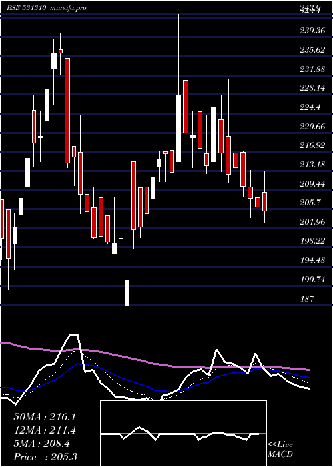The image size is (333, 467).
Task: Click the Price : 205.3 readout
Action: click(x=45, y=457)
